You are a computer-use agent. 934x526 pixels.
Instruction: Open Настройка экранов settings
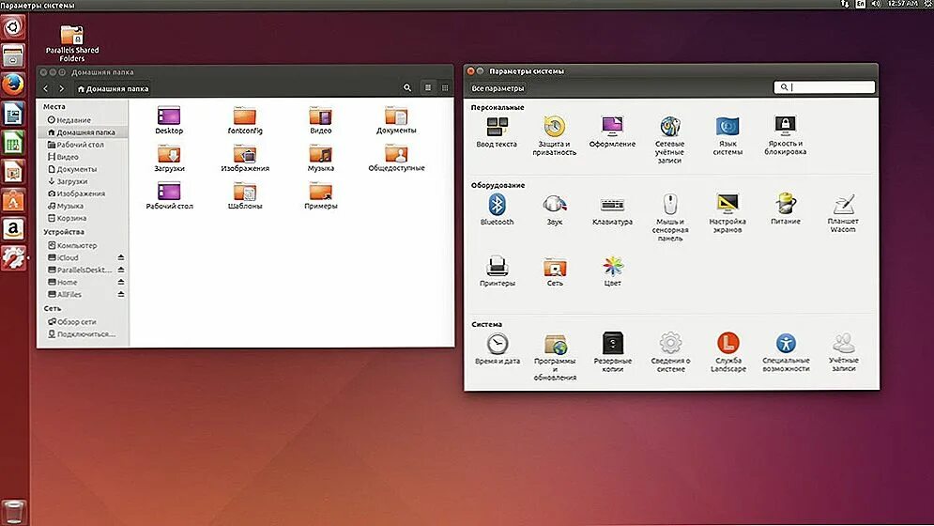pos(727,213)
